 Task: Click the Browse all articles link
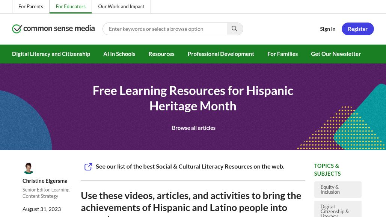tap(193, 128)
